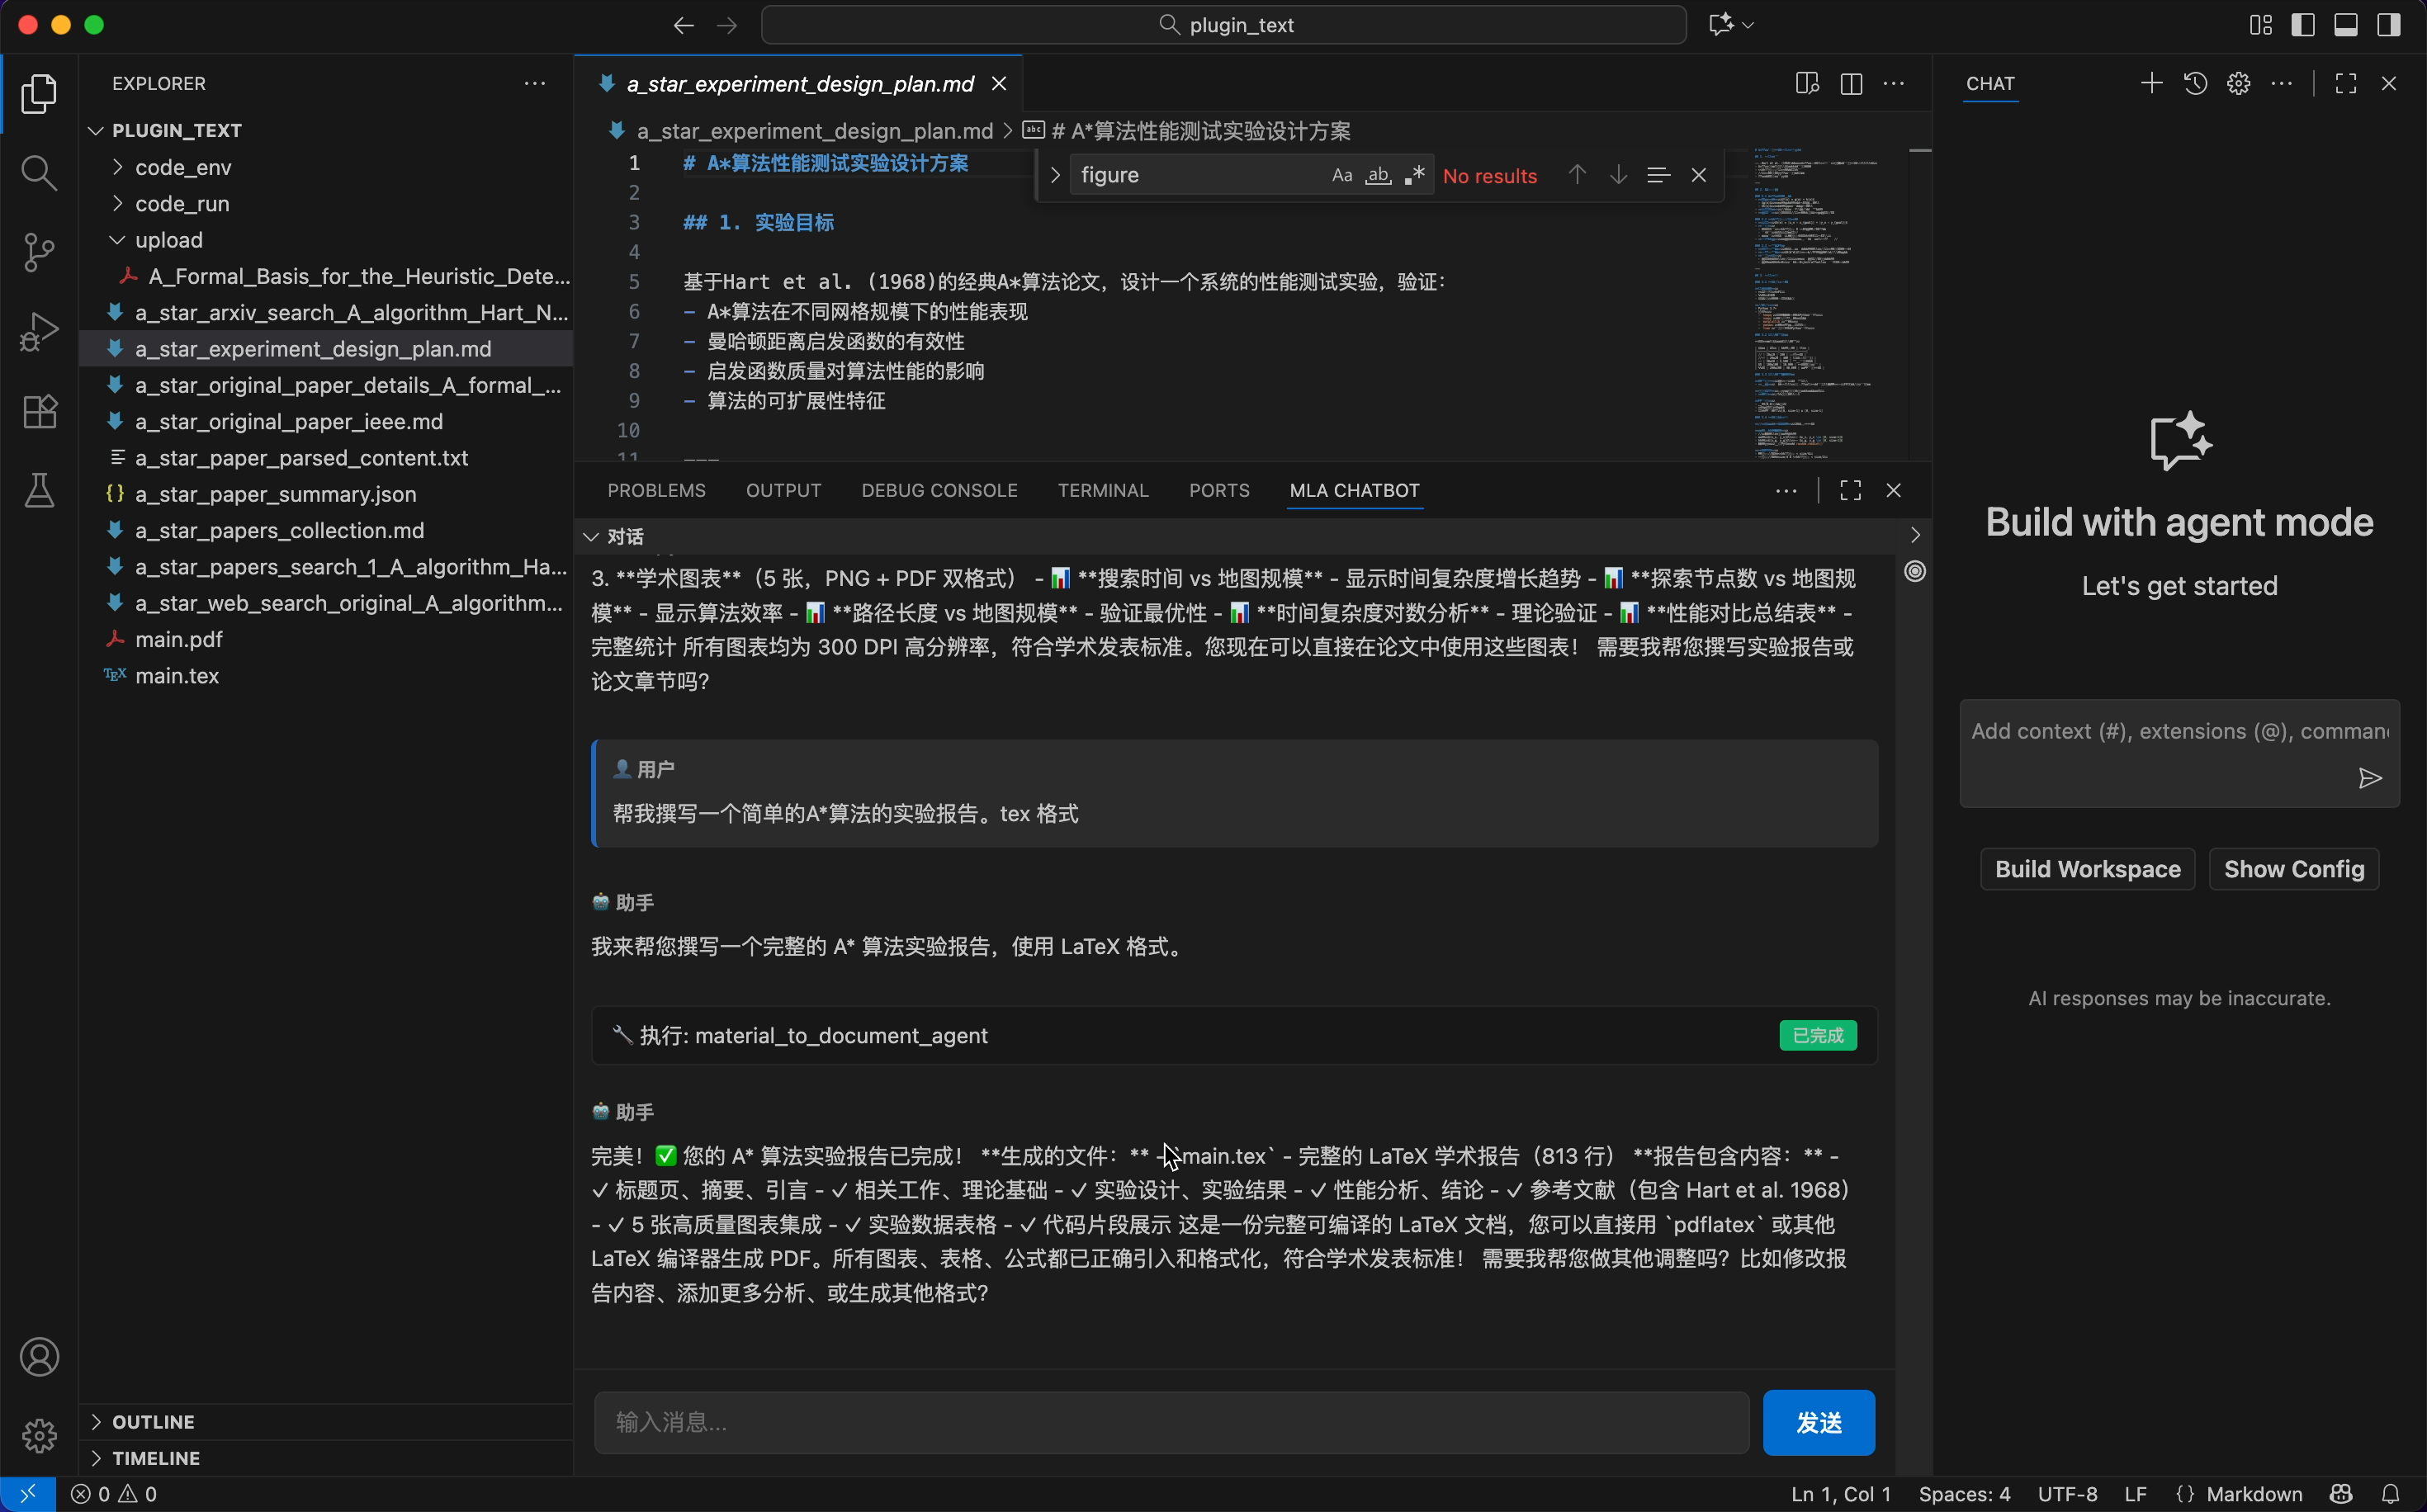Maximize the bottom panel
This screenshot has width=2427, height=1512.
[1851, 490]
